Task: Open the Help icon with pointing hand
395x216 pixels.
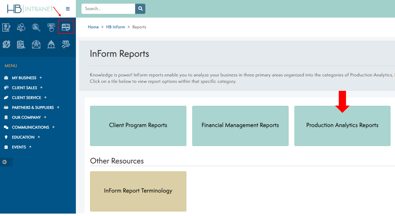Action: 51,27
